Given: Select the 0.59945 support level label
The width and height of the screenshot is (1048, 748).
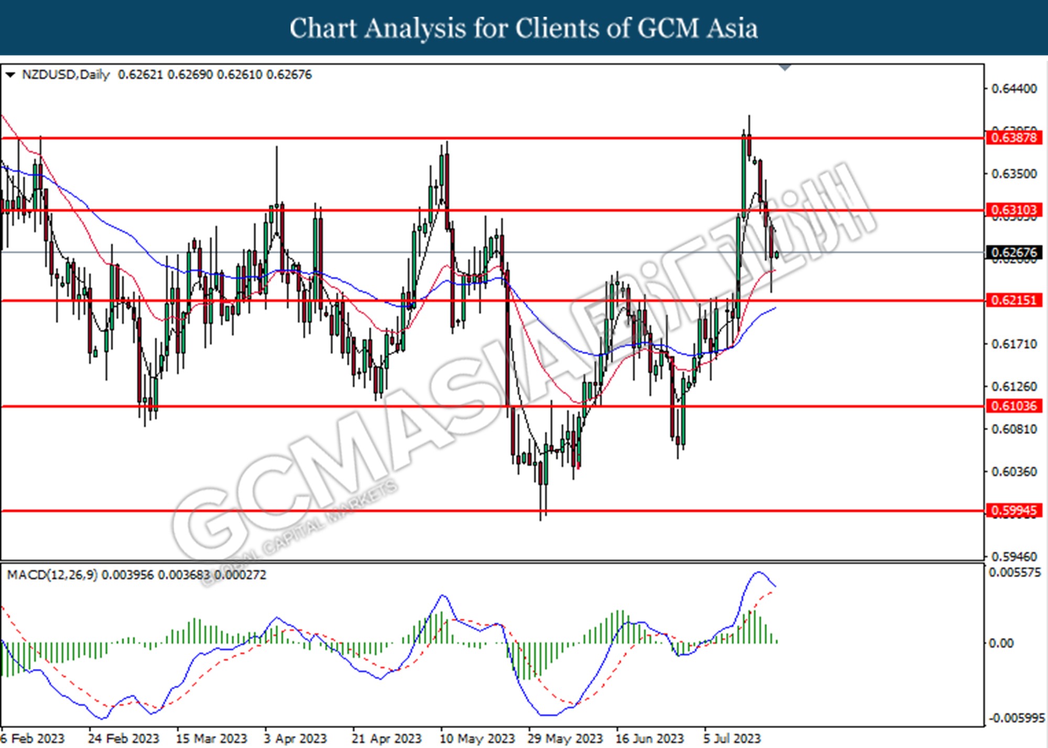Looking at the screenshot, I should [x=1014, y=510].
